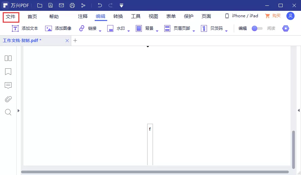The width and height of the screenshot is (301, 175).
Task: Select the 编辑 ribbon tab
Action: tap(100, 16)
